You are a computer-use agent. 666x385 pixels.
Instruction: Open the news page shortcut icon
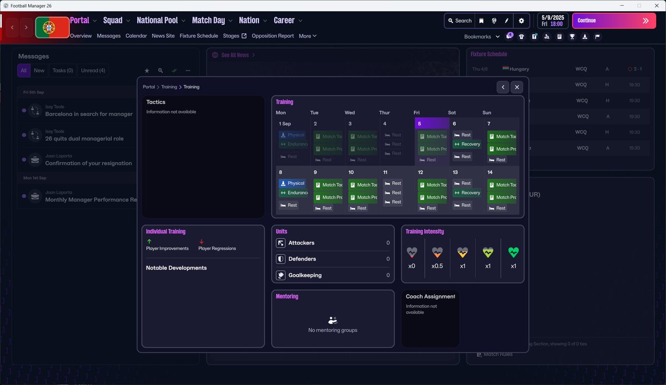click(559, 37)
